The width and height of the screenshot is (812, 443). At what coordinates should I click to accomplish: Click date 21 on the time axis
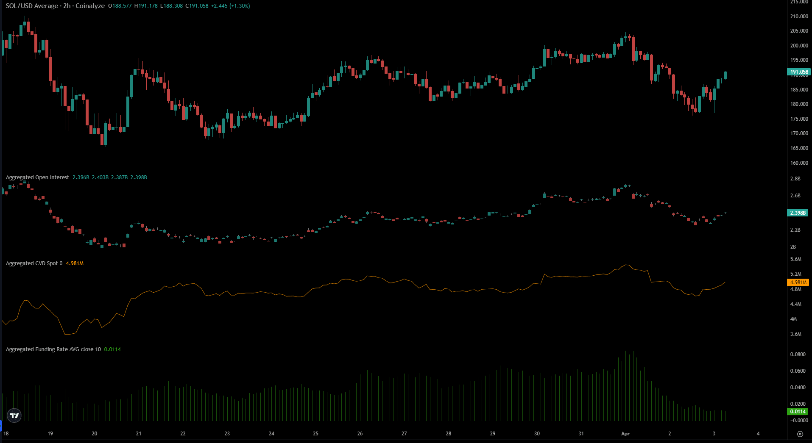pos(139,434)
